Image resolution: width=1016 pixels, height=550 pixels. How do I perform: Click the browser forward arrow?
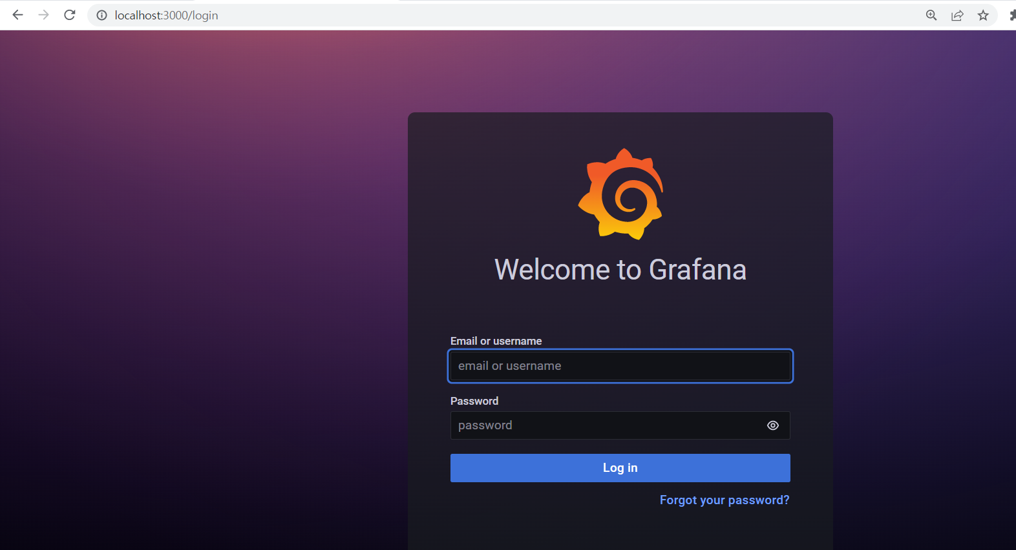pyautogui.click(x=43, y=15)
